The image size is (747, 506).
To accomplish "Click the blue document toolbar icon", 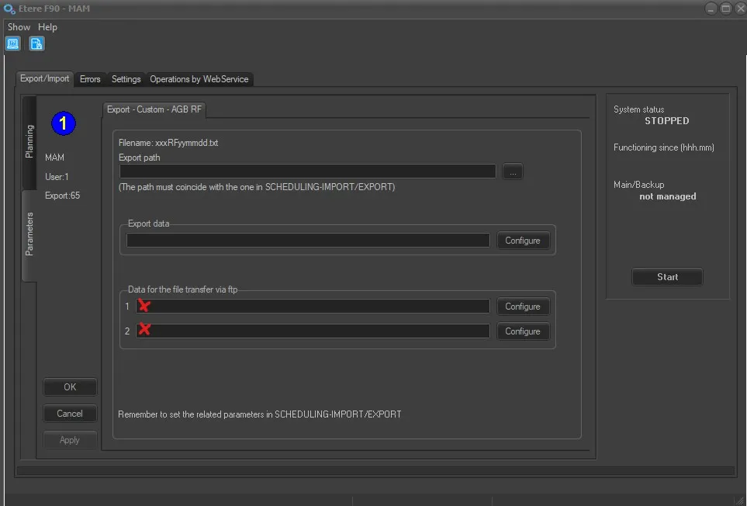I will [36, 43].
